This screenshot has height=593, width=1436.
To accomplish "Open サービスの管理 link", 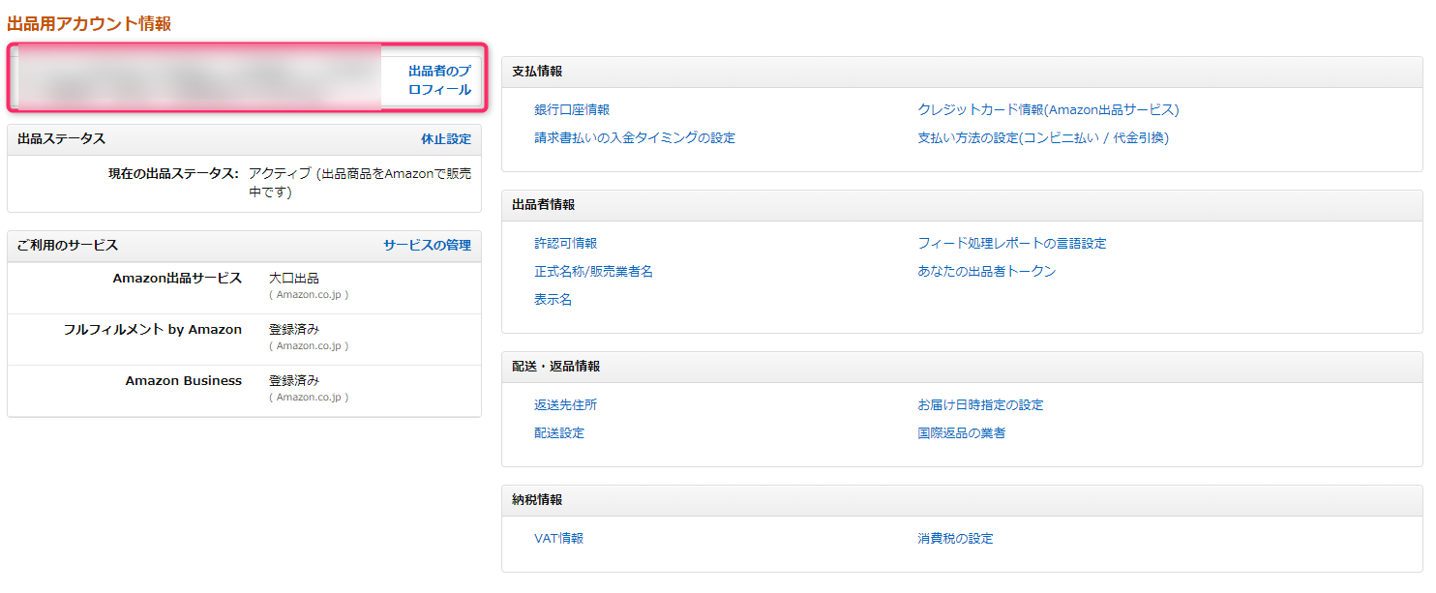I will [427, 246].
